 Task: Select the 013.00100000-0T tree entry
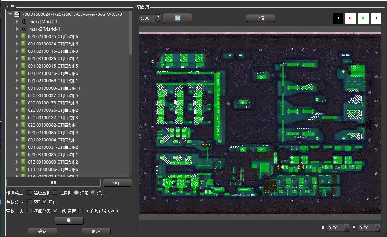(53, 162)
